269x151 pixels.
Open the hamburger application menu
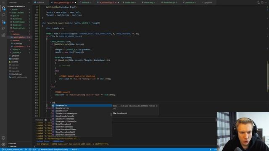tap(3, 3)
